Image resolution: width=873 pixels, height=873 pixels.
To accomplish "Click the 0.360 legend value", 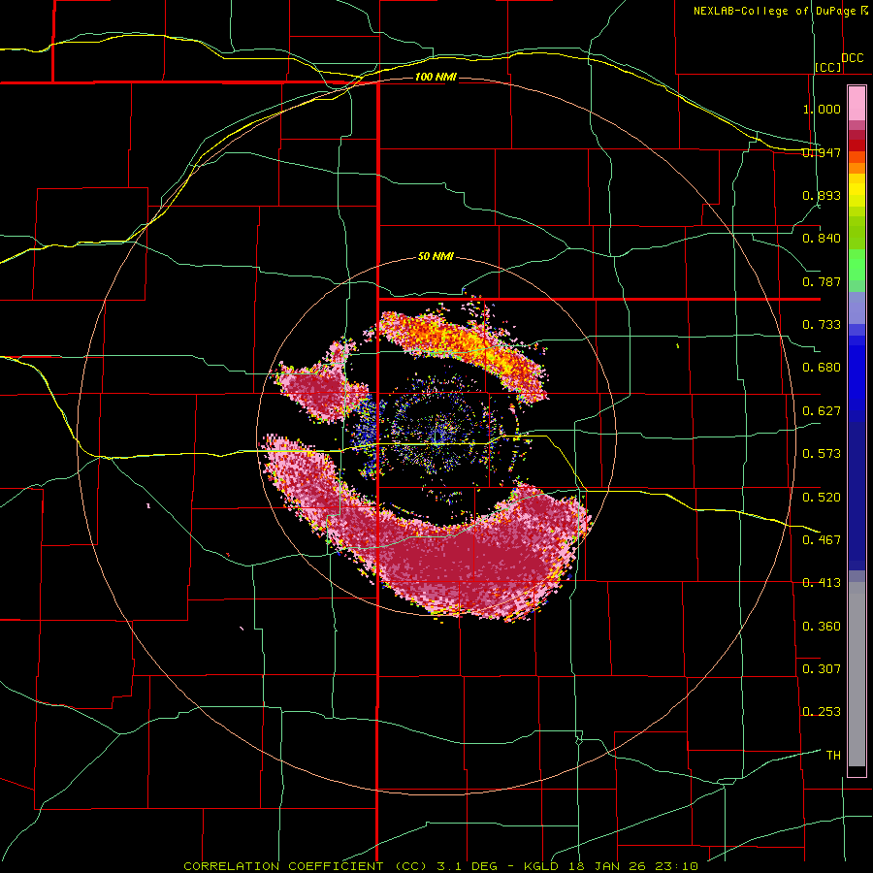I will tap(822, 627).
